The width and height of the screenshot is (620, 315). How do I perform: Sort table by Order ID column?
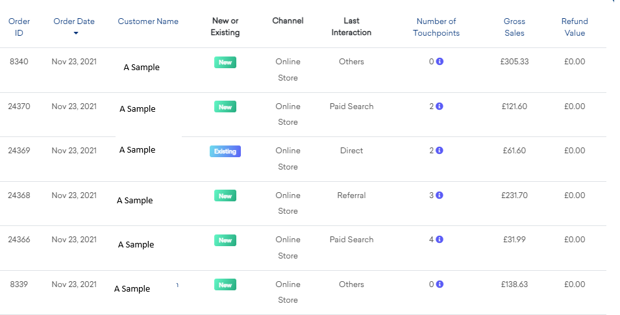(19, 27)
